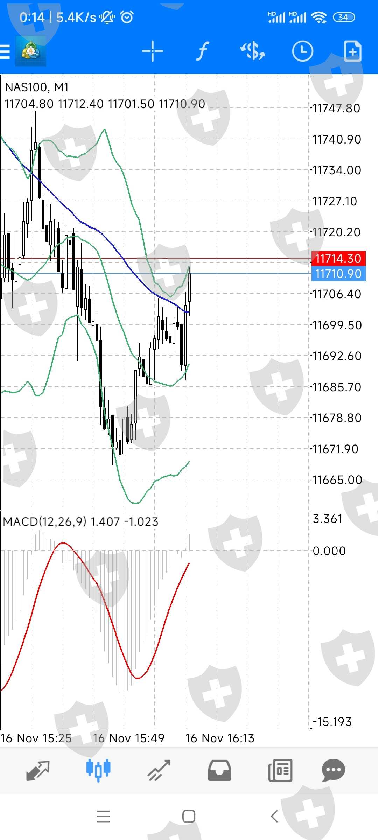Tap the battery indicator in status bar
The width and height of the screenshot is (378, 840).
344,17
